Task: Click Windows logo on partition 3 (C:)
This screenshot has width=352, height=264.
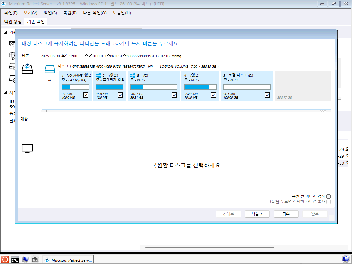Action: (x=133, y=75)
